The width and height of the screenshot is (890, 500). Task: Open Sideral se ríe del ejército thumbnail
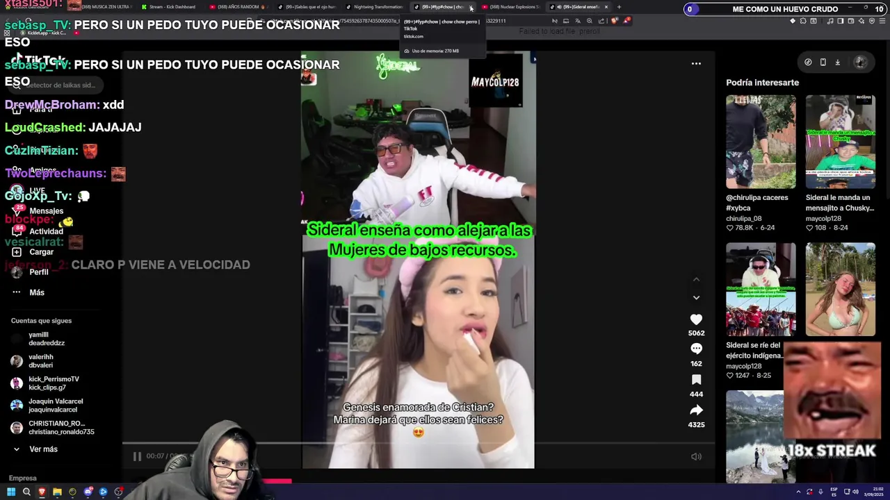tap(761, 290)
